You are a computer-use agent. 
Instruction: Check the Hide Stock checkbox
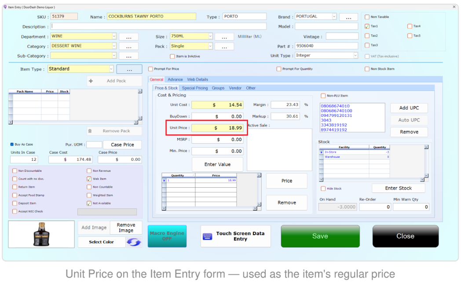(x=323, y=189)
